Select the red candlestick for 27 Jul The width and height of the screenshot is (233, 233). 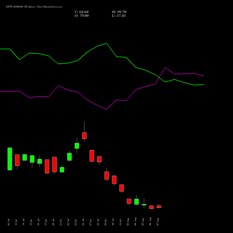(92, 156)
